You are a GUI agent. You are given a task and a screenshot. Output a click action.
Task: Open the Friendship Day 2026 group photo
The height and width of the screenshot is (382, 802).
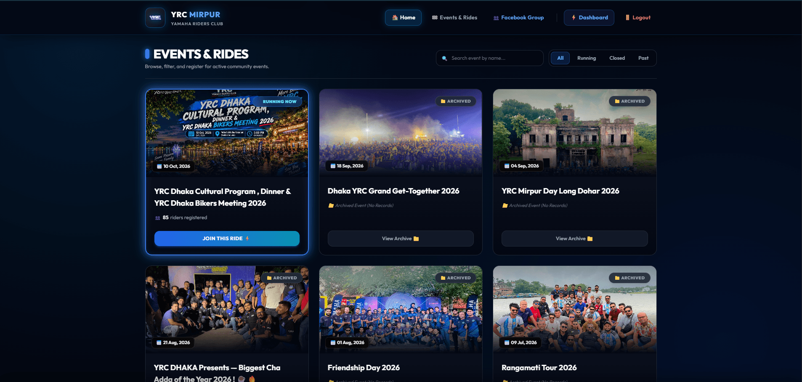click(x=401, y=310)
